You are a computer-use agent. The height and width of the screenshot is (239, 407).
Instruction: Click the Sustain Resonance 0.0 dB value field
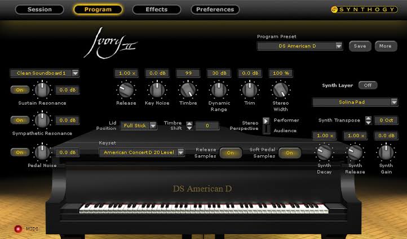point(68,90)
